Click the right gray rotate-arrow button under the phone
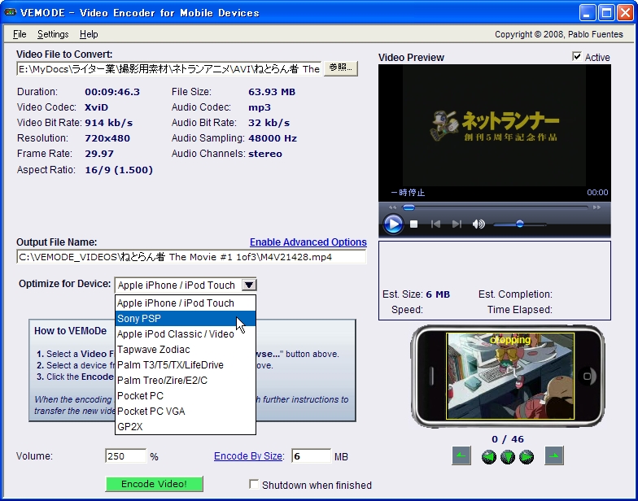638x501 pixels. pos(554,455)
